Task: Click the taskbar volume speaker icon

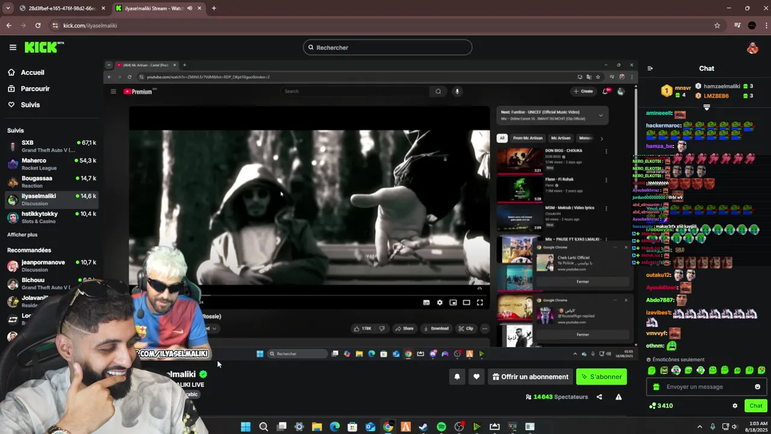Action: (734, 427)
